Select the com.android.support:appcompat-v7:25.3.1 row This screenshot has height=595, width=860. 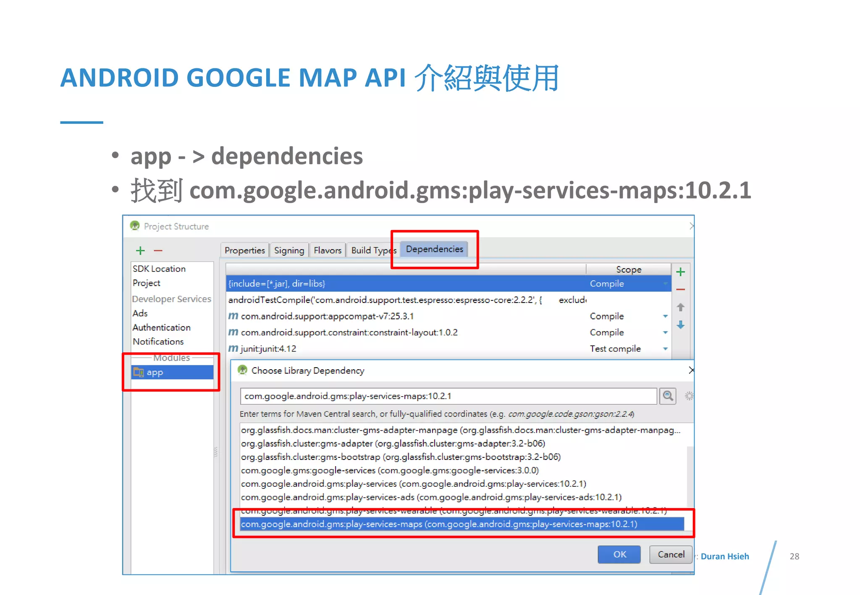(448, 316)
